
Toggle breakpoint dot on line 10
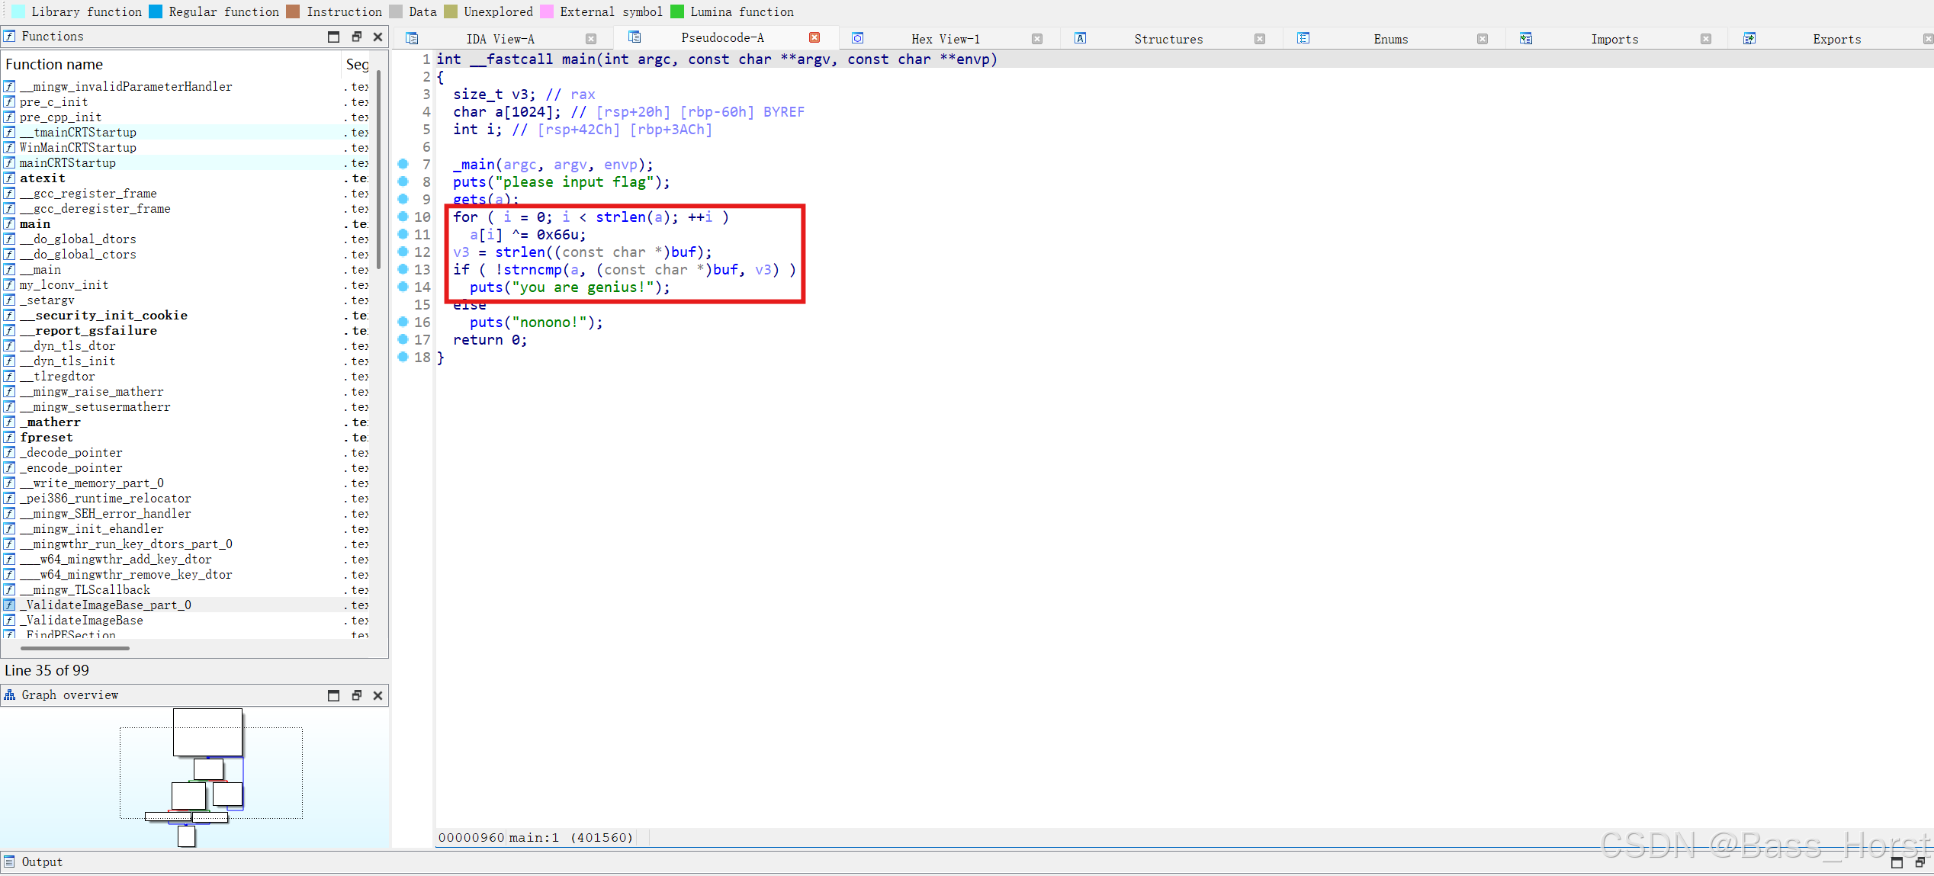403,217
